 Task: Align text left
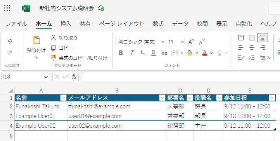241,48
